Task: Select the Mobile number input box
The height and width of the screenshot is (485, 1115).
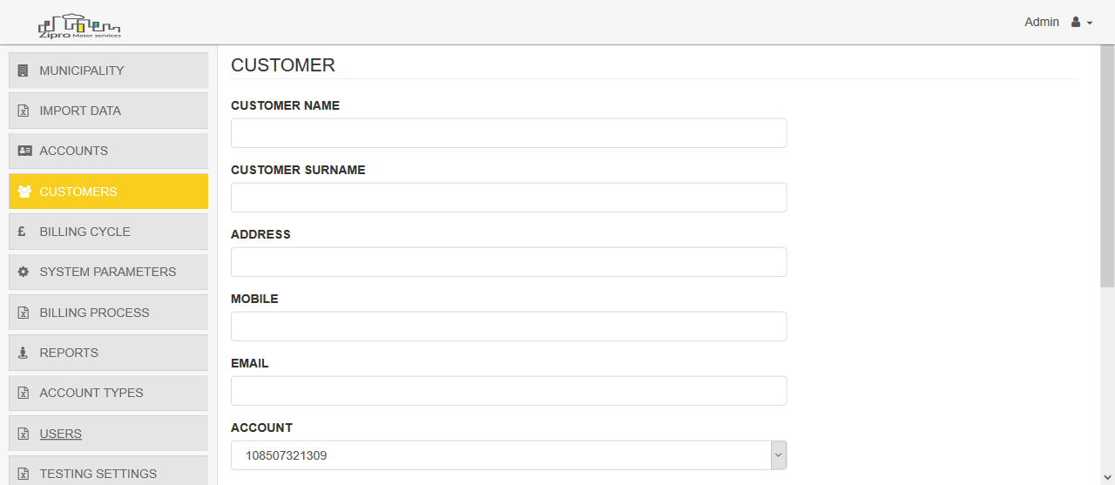Action: pyautogui.click(x=509, y=327)
